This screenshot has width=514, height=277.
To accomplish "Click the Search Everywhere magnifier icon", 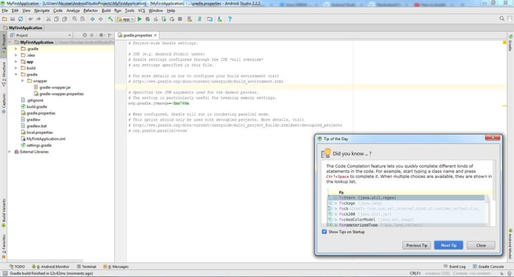I will point(501,19).
